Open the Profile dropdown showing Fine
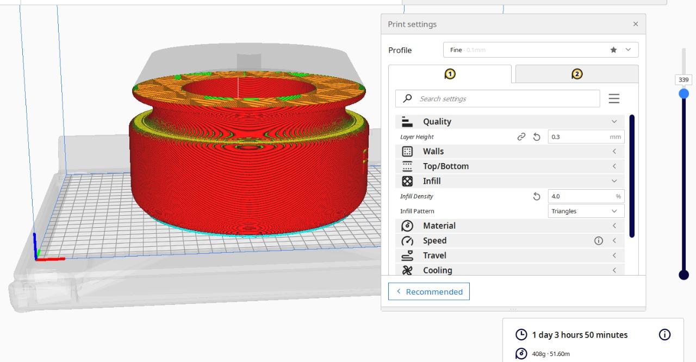696x362 pixels. pyautogui.click(x=541, y=50)
